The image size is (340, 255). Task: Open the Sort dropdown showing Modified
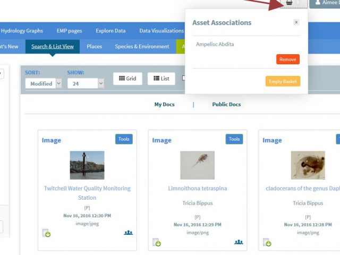(44, 83)
